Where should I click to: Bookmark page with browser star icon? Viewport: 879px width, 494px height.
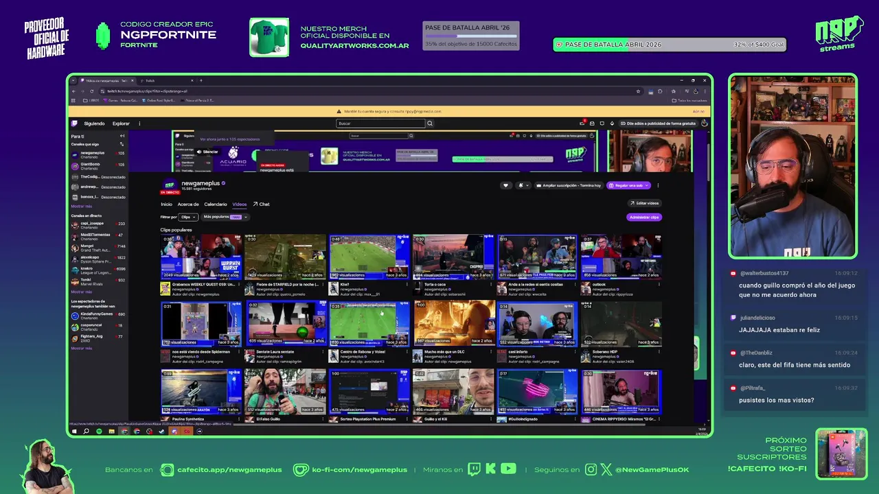pos(638,91)
